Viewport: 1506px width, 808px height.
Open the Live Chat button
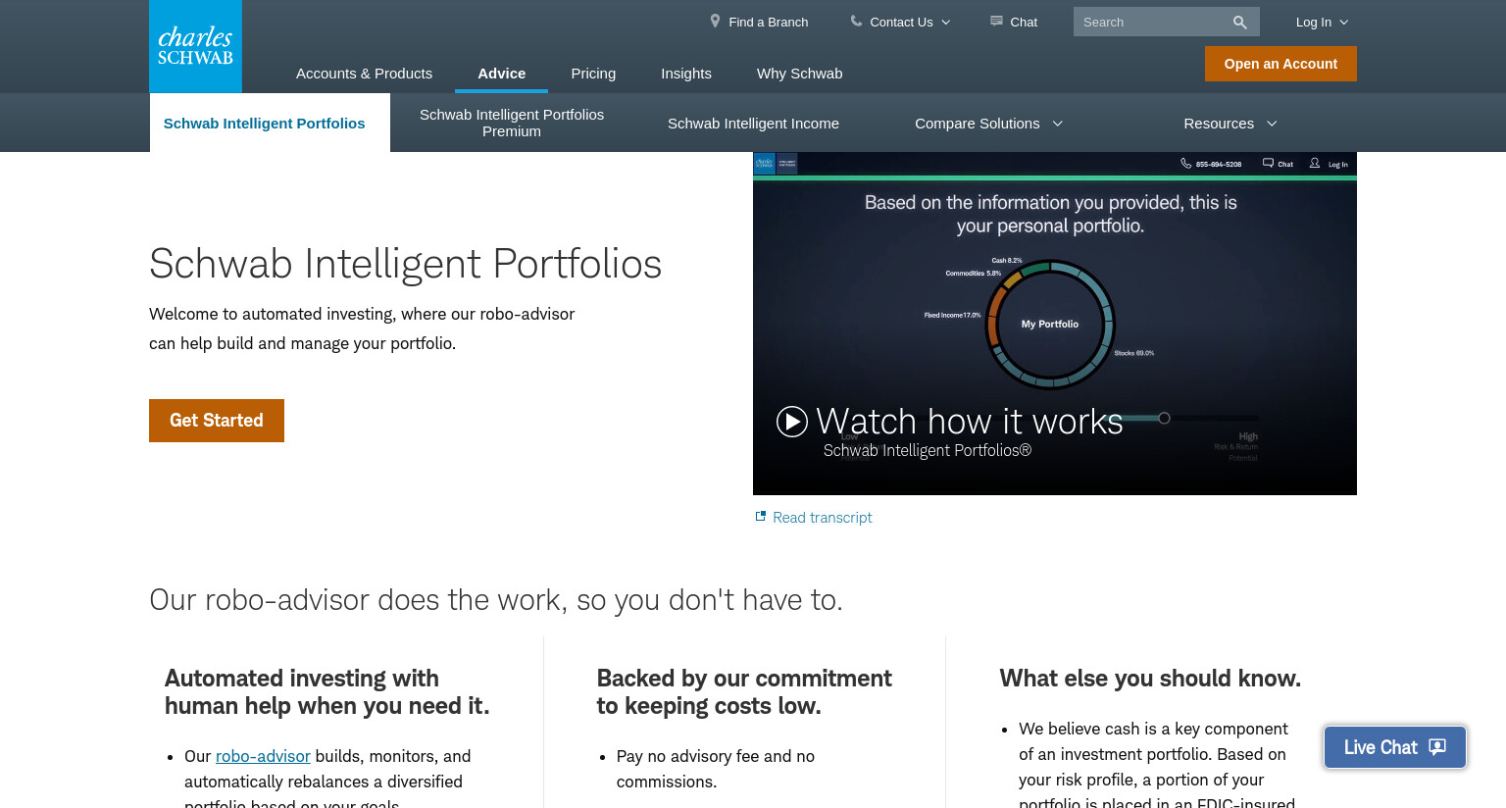[x=1394, y=747]
